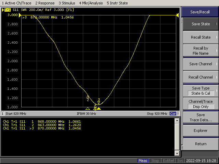Image resolution: width=219 pixels, height=164 pixels.
Task: Expand the Recall State submenu arrow
Action: [x=216, y=37]
